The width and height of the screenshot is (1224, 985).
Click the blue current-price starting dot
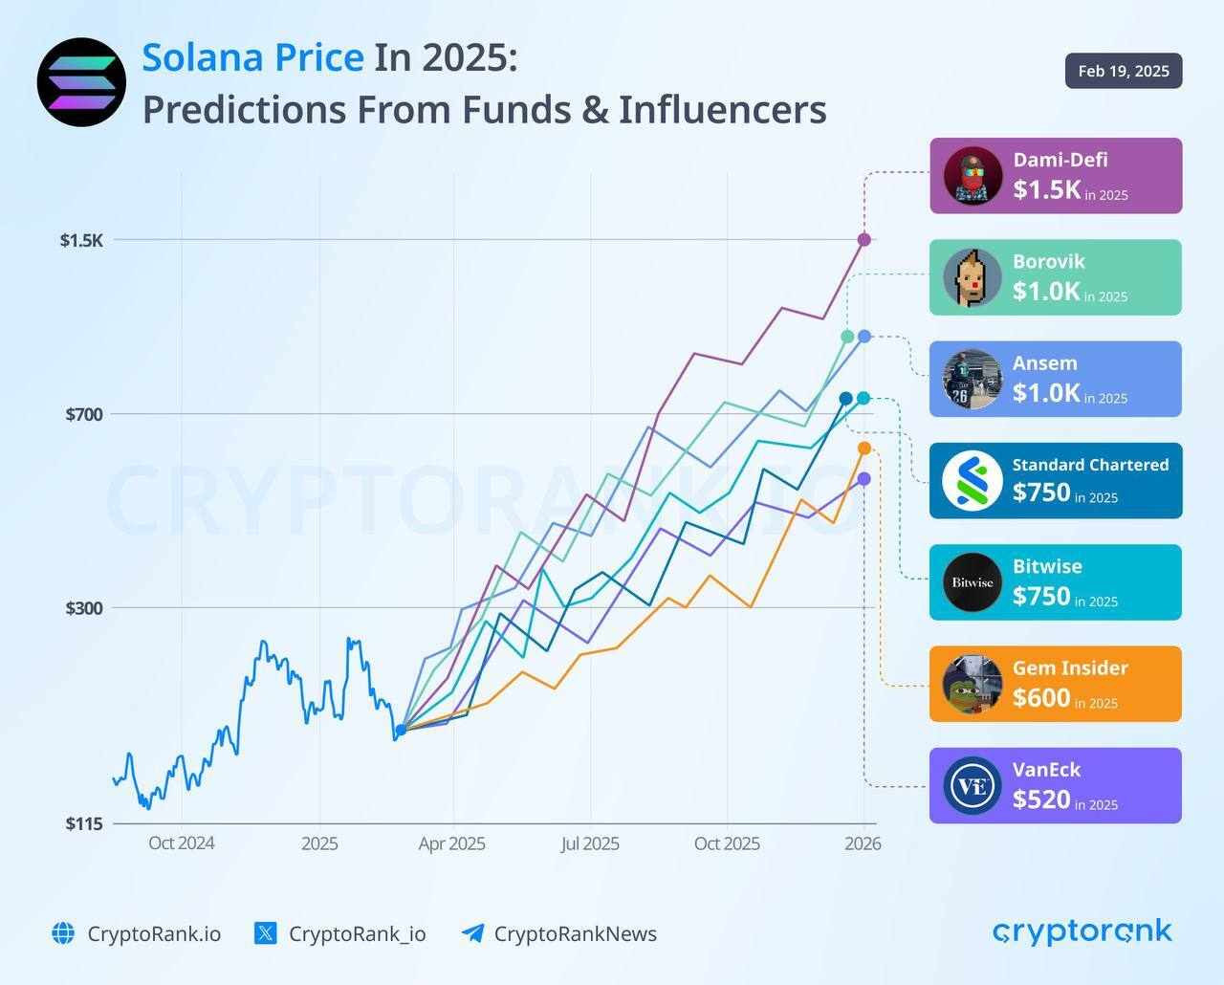(x=401, y=730)
